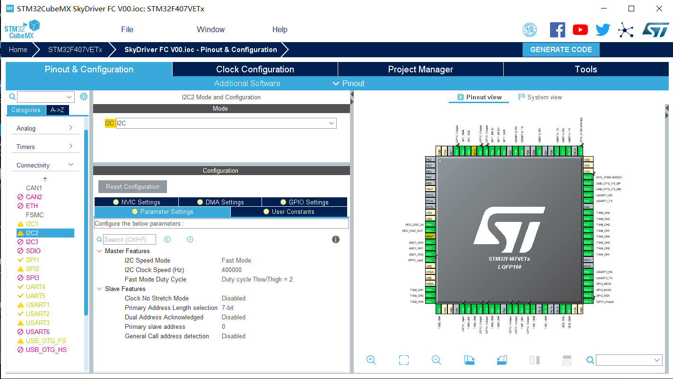Screen dimensions: 673x379
Task: Switch to the Tools tab
Action: click(586, 69)
